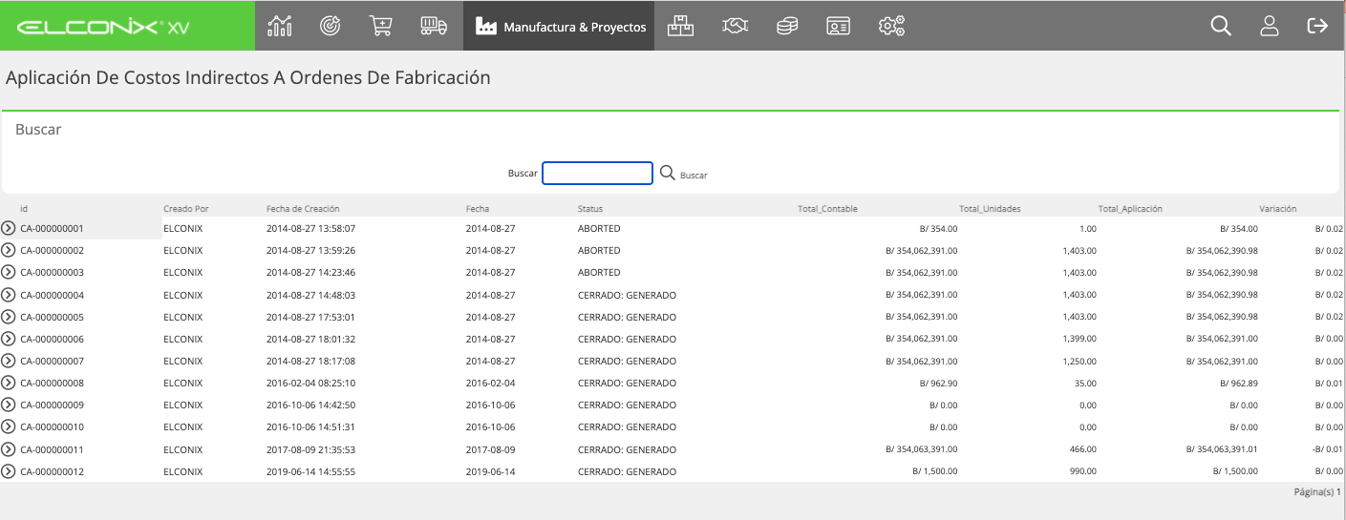Click Página(s) 1 pagination text
Image resolution: width=1346 pixels, height=520 pixels.
1317,492
